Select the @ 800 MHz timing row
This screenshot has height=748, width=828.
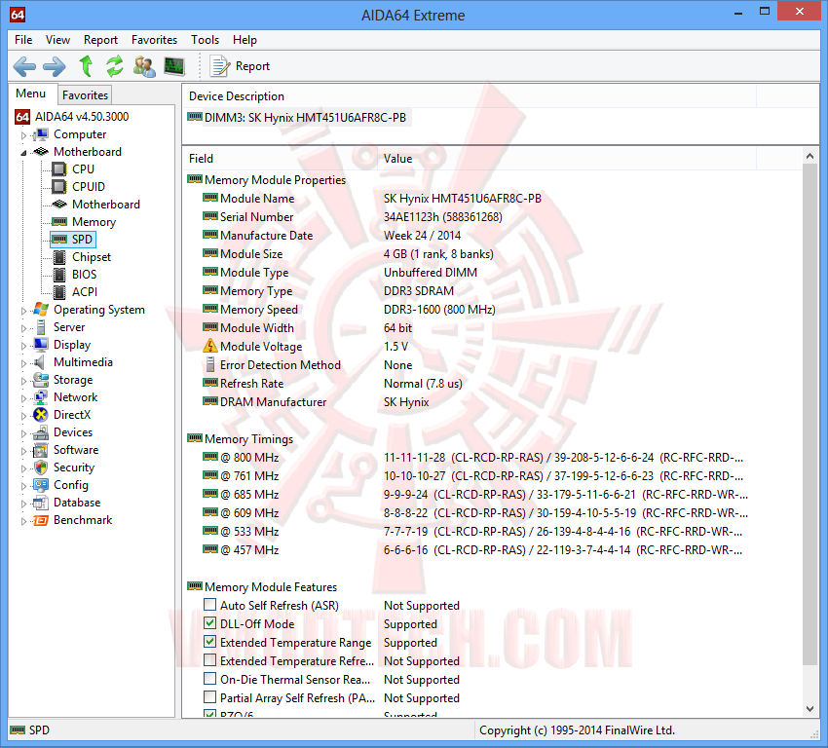(472, 457)
